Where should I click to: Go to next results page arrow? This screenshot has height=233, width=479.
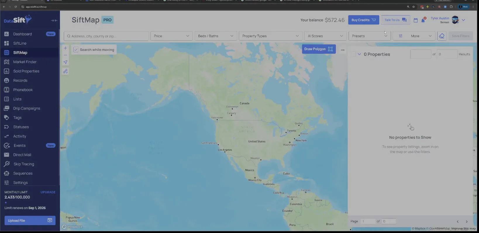467,222
